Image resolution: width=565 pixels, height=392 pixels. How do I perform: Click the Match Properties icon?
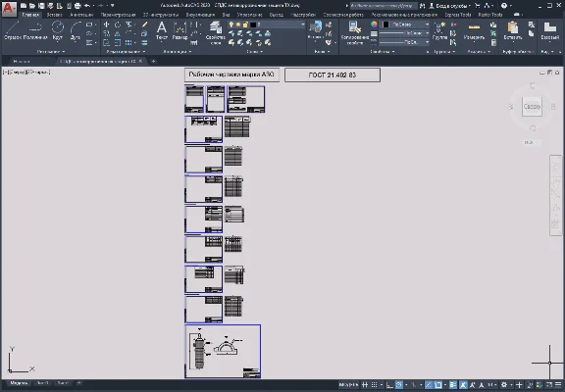354,32
